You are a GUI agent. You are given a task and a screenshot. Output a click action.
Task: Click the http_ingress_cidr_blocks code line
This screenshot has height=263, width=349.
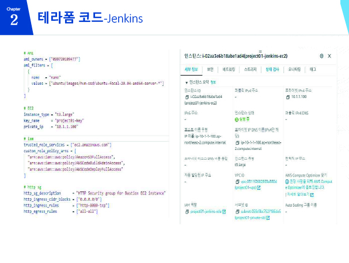(x=63, y=200)
